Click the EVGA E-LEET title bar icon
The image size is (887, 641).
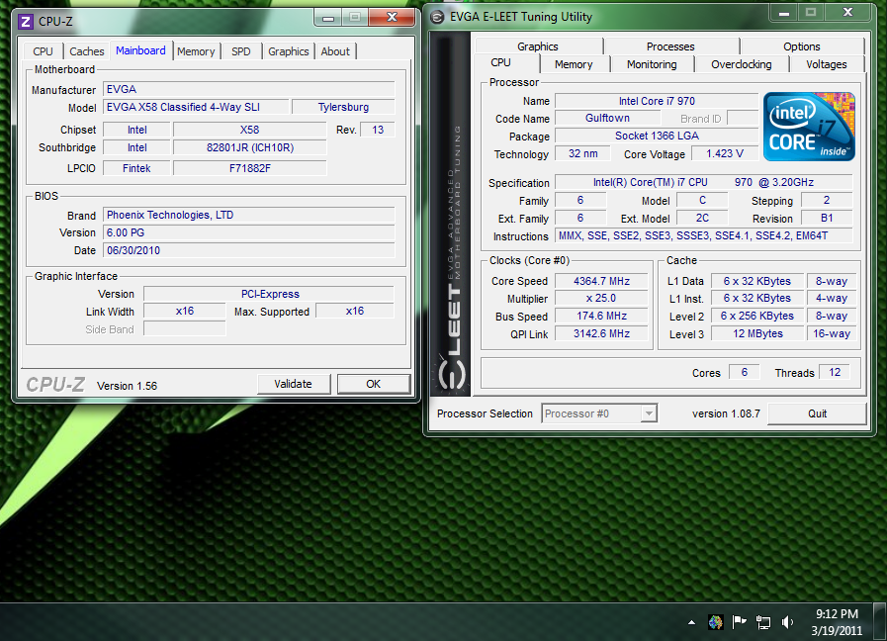click(x=437, y=16)
